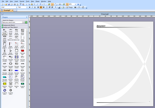This screenshot has width=155, height=108.
Task: Select the Hyperlink button shape
Action: (22, 84)
